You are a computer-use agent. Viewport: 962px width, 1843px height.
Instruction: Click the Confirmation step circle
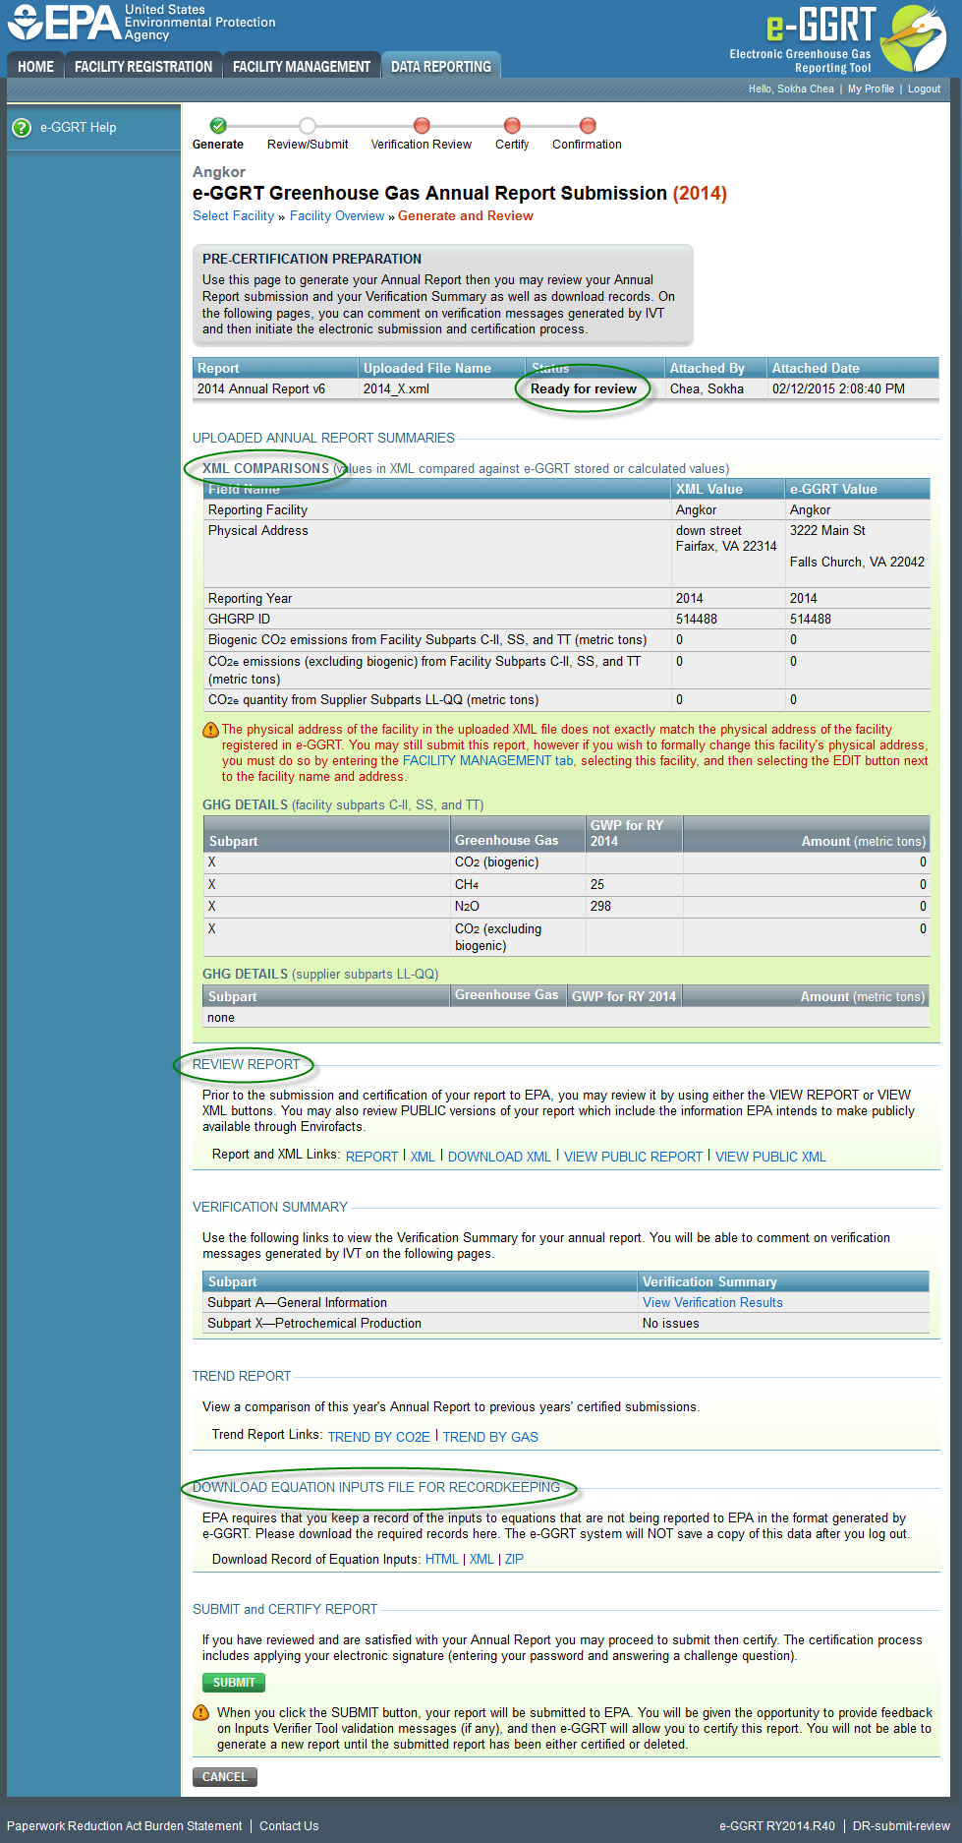(x=588, y=126)
